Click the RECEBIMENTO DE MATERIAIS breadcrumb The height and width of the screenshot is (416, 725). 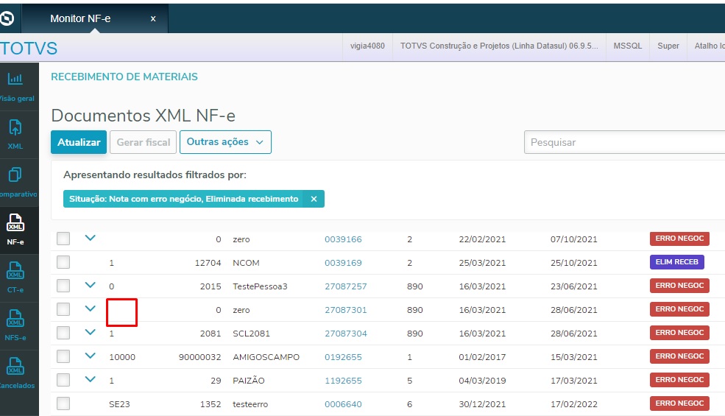pyautogui.click(x=124, y=77)
